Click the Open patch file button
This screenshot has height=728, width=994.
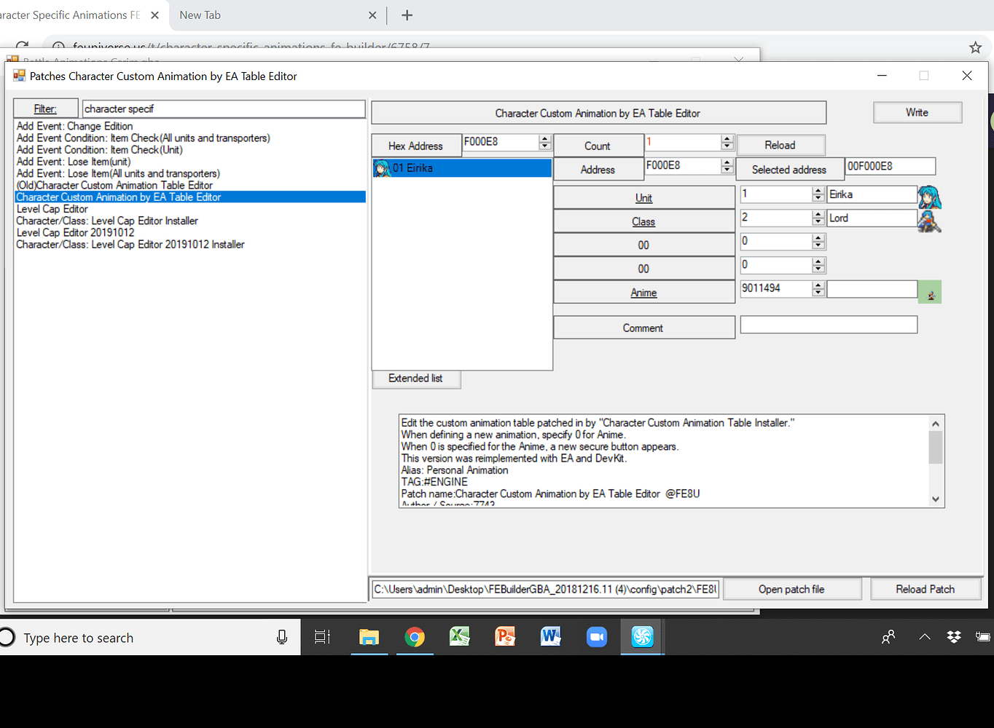[791, 589]
